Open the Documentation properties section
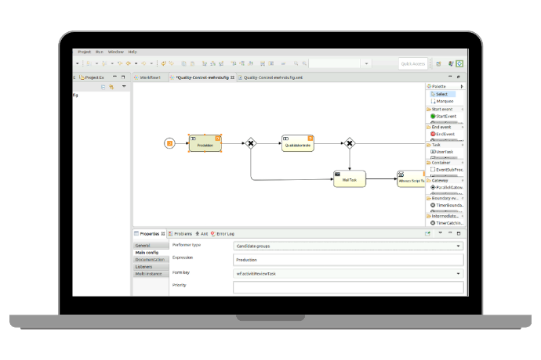The width and height of the screenshot is (541, 360). (x=149, y=260)
